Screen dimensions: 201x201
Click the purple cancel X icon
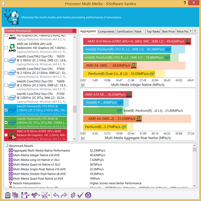[88, 195]
